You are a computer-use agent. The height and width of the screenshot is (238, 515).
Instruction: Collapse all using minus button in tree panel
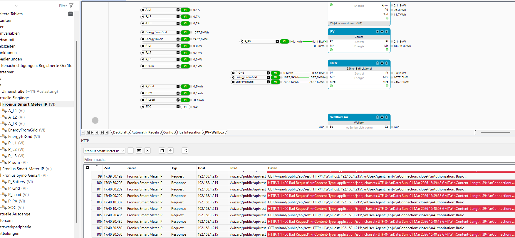(71, 14)
